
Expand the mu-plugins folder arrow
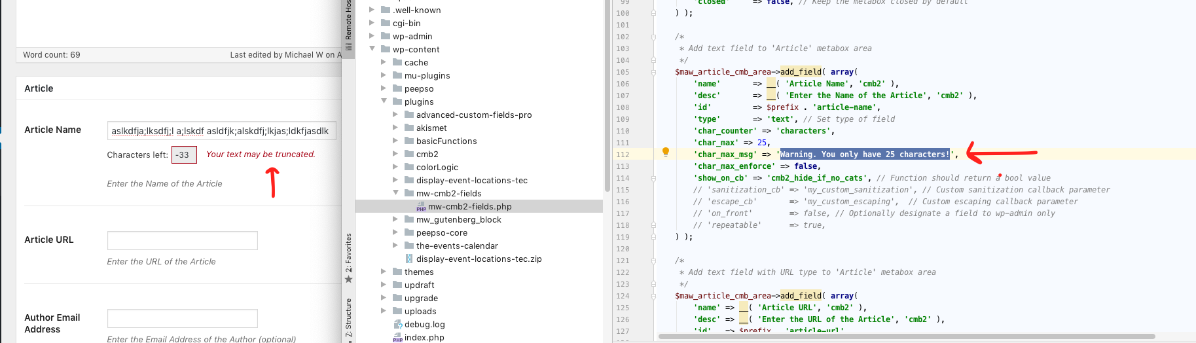click(384, 75)
